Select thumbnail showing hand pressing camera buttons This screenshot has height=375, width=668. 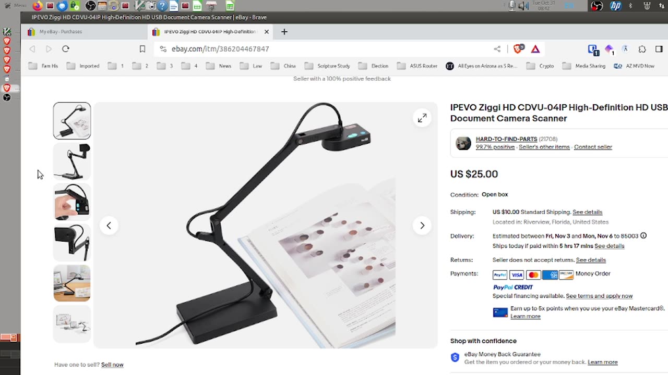click(72, 202)
